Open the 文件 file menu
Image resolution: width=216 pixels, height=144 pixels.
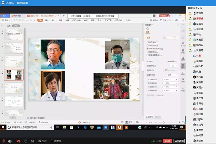pos(6,20)
